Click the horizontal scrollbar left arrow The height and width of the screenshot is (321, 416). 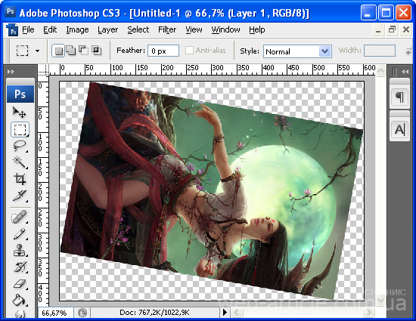coord(237,313)
